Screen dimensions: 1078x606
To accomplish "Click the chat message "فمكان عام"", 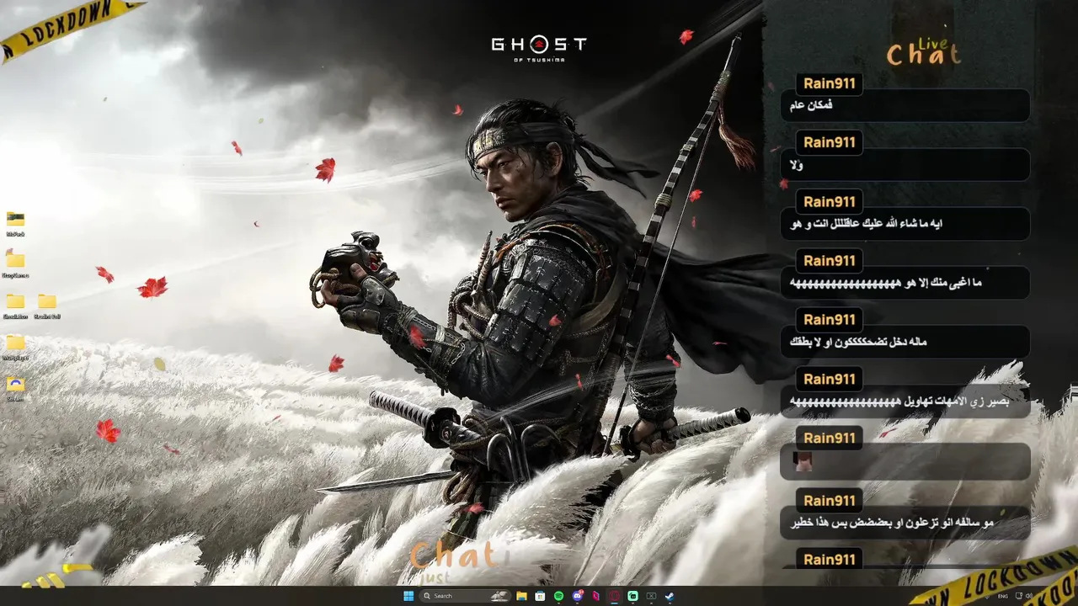I will click(x=812, y=105).
